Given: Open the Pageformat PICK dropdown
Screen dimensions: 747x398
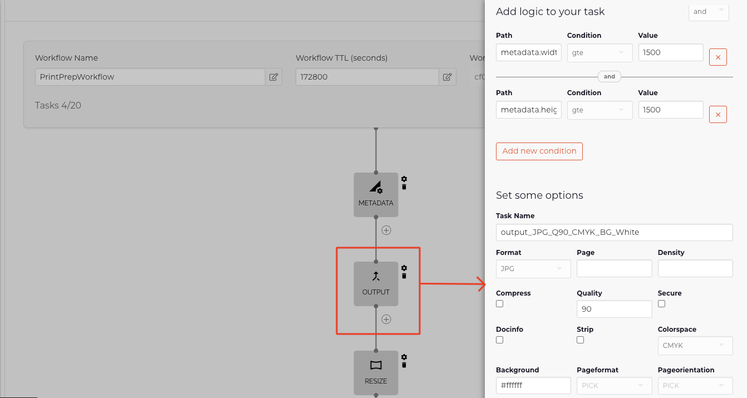Looking at the screenshot, I should 614,385.
